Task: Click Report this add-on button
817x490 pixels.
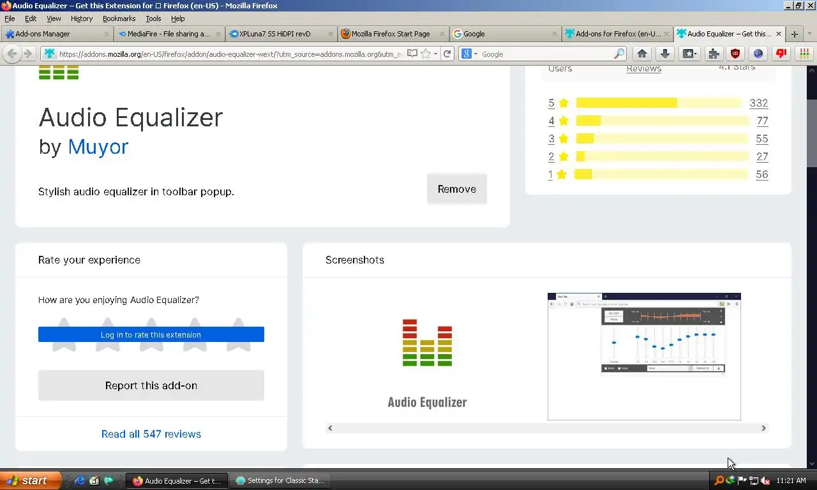Action: coord(151,385)
